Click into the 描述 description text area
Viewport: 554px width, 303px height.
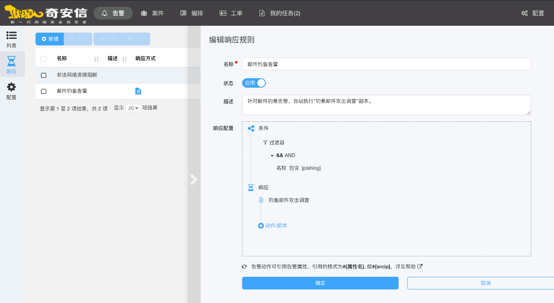[386, 105]
